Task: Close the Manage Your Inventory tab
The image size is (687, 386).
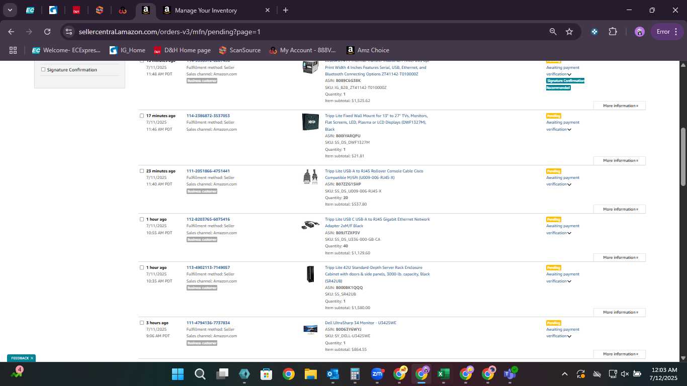Action: 268,10
